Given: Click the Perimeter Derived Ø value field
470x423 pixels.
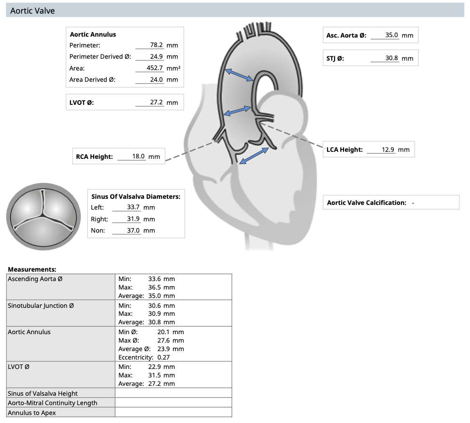Looking at the screenshot, I should (150, 57).
